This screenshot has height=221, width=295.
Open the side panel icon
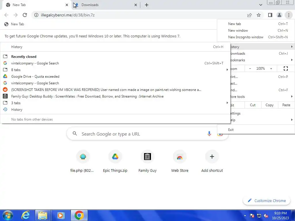(270, 15)
